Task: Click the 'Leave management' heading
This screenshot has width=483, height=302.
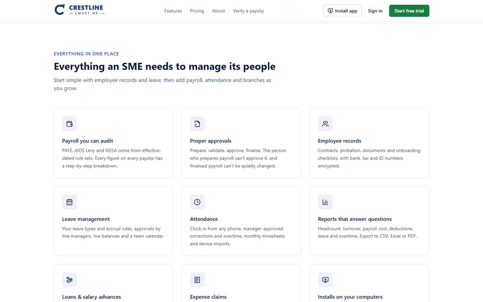Action: coord(86,219)
